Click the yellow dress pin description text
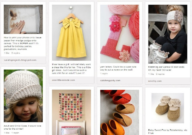Viewport: 192px width, 135px height. [x=71, y=69]
